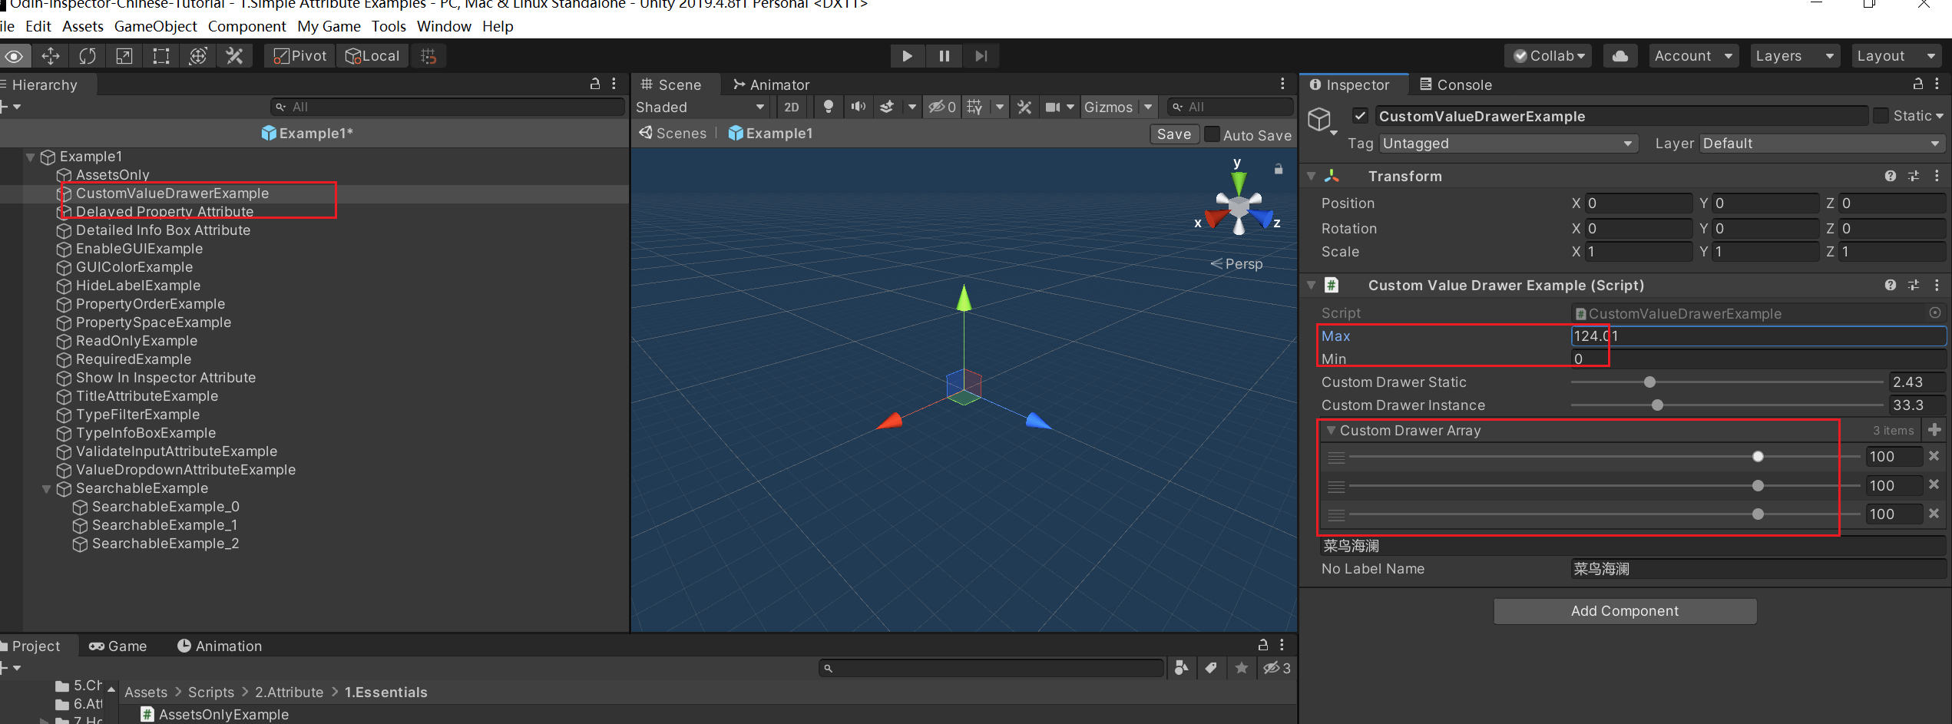Image resolution: width=1952 pixels, height=724 pixels.
Task: Enable the Auto Save checkbox
Action: pyautogui.click(x=1212, y=134)
